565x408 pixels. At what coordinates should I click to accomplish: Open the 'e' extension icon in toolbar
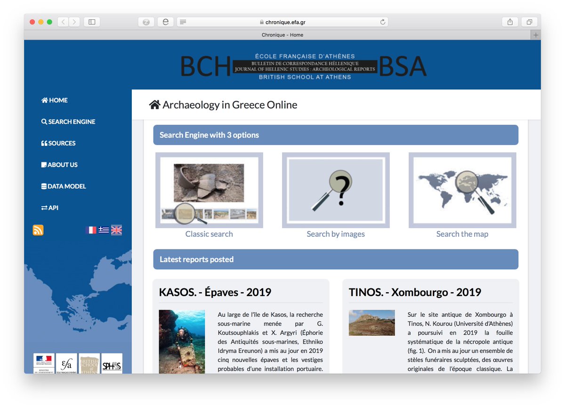click(165, 22)
